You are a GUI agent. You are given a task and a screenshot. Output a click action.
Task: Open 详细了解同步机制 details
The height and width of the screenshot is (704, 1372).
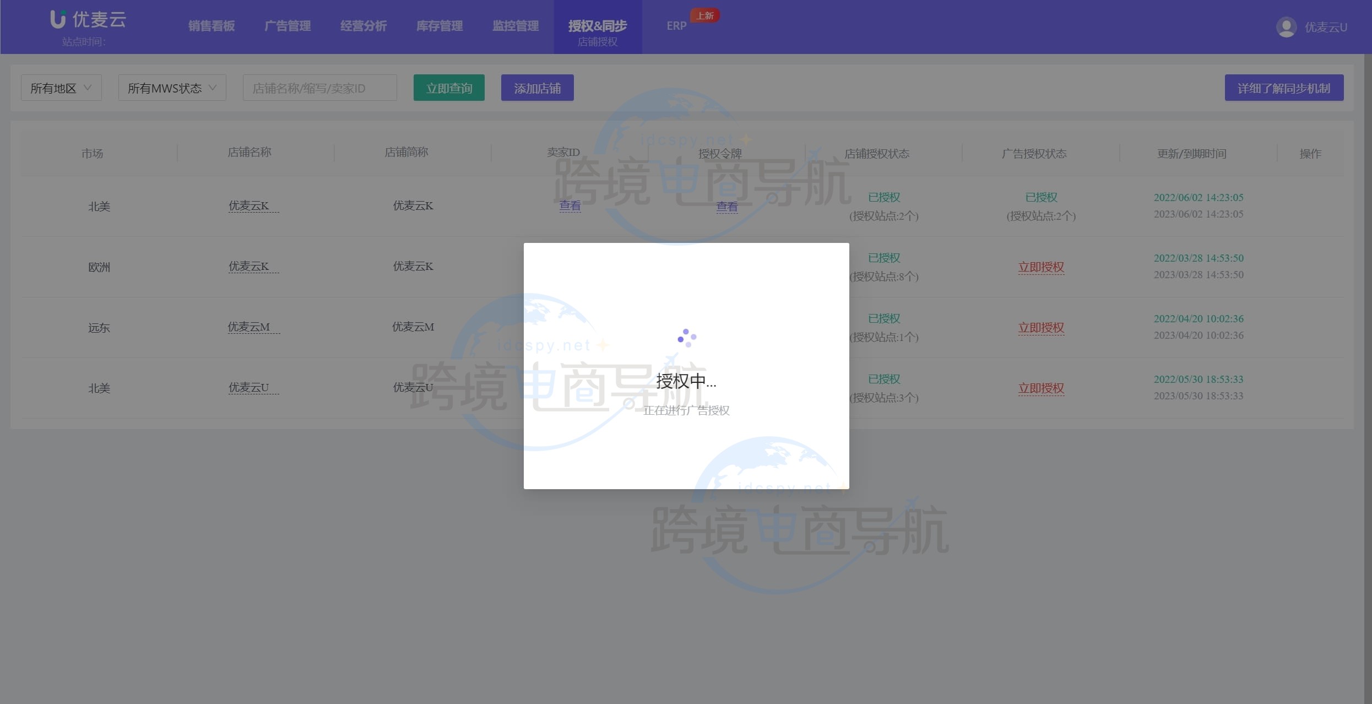tap(1284, 87)
